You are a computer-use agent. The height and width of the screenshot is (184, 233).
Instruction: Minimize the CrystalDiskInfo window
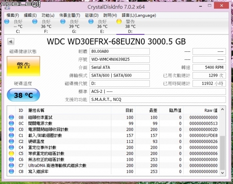point(201,6)
